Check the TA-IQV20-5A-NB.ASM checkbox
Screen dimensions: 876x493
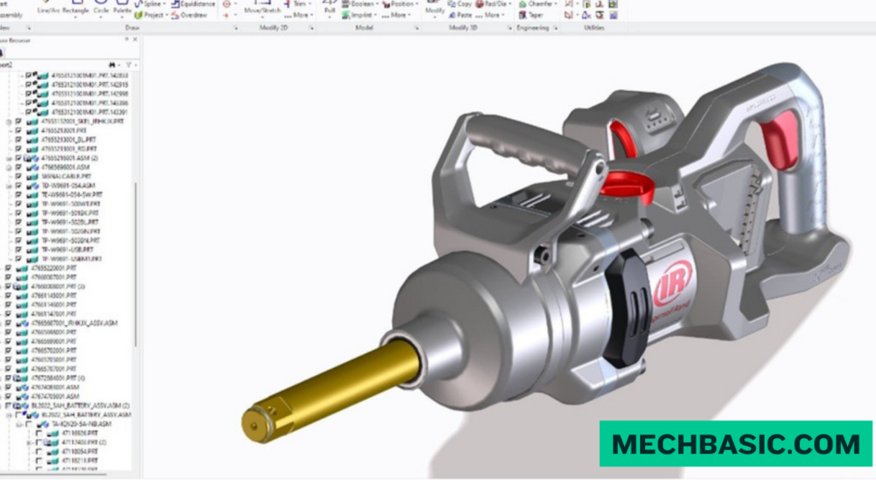29,425
